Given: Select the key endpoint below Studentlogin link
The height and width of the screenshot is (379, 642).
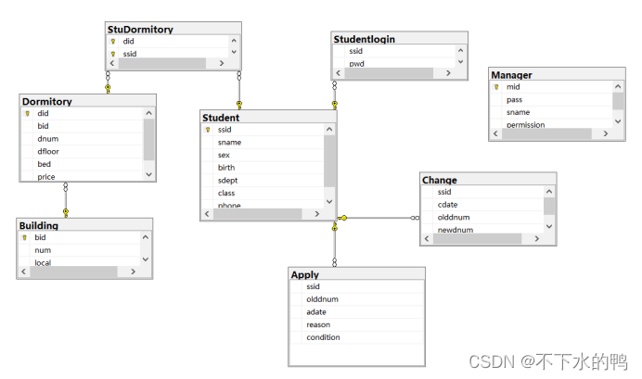Looking at the screenshot, I should click(x=335, y=105).
